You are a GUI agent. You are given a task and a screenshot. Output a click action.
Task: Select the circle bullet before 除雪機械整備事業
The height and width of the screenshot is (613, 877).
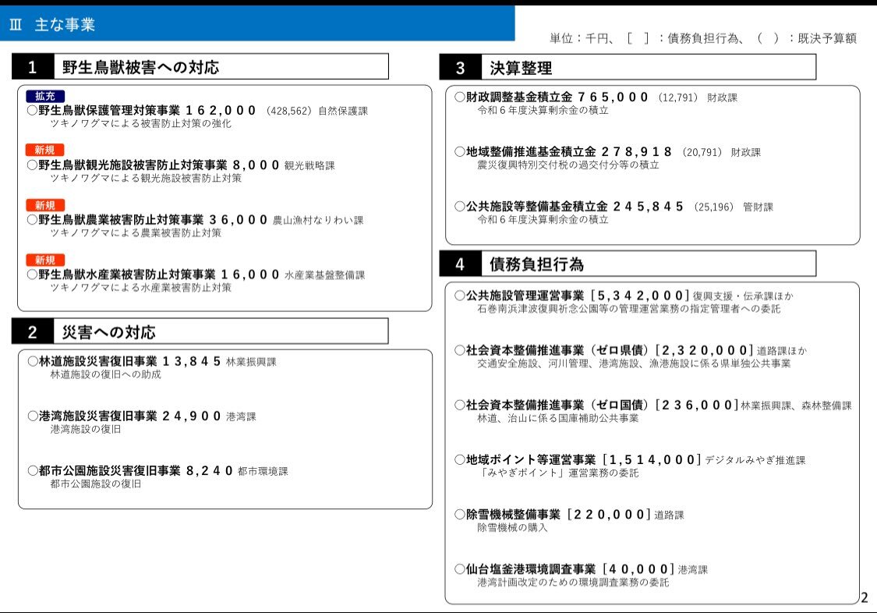pos(460,515)
